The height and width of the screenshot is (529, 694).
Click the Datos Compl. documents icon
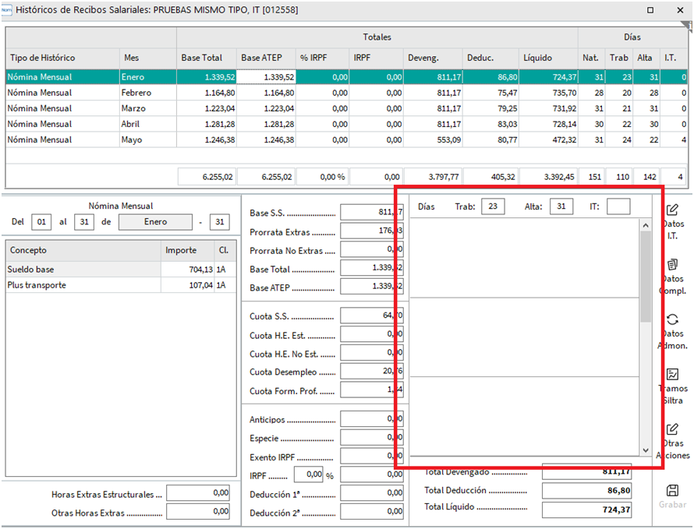point(672,265)
